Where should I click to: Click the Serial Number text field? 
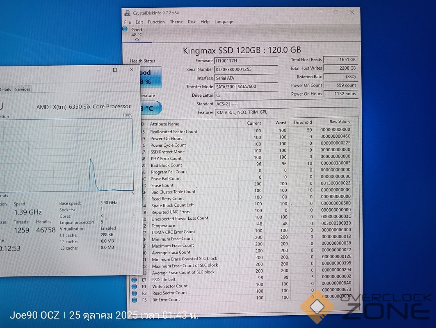[x=246, y=69]
